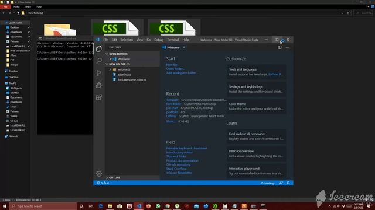Switch to Share tab in File Explorer ribbon
The height and width of the screenshot is (210, 375).
[x=28, y=6]
